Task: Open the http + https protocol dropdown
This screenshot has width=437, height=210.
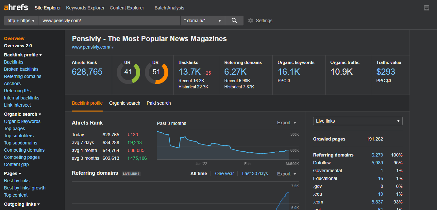Action: [x=21, y=21]
